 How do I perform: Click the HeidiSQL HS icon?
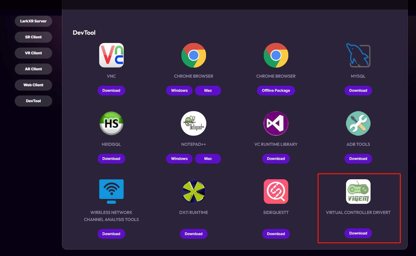[x=111, y=123]
